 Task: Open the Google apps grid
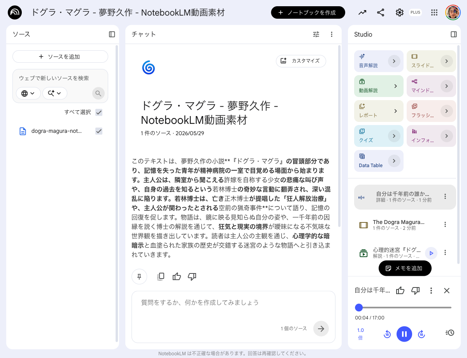434,12
